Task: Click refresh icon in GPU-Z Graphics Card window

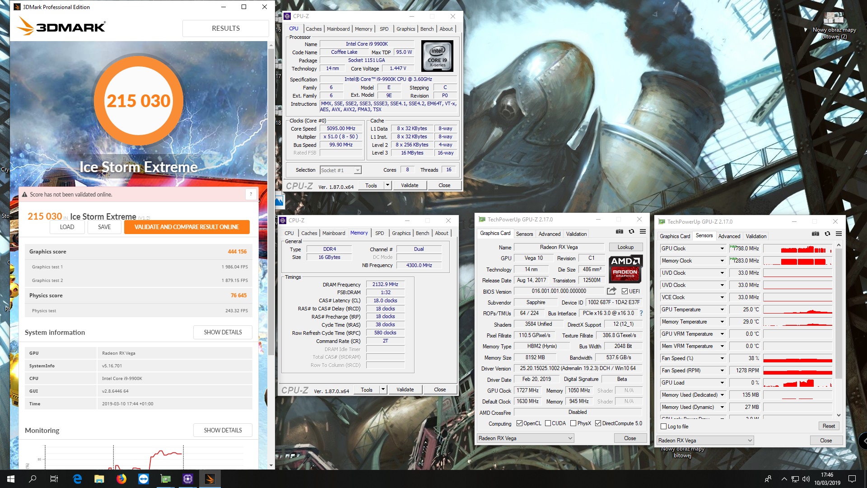Action: click(631, 232)
